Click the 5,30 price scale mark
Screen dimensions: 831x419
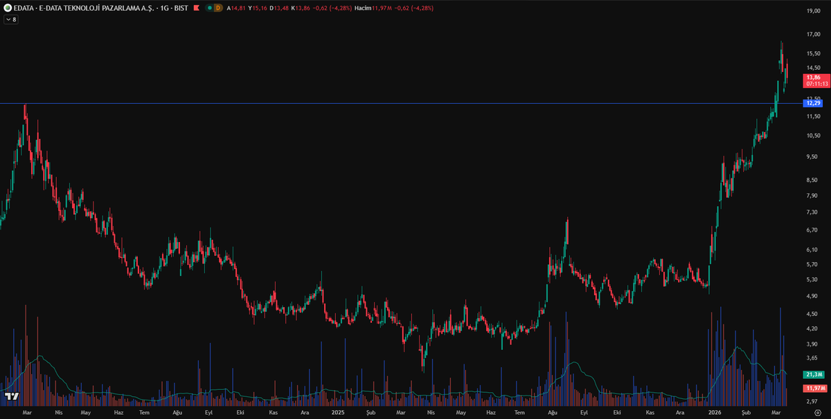point(813,280)
